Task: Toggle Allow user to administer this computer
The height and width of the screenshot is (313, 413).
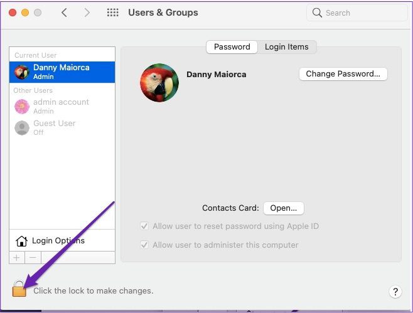Action: tap(144, 245)
